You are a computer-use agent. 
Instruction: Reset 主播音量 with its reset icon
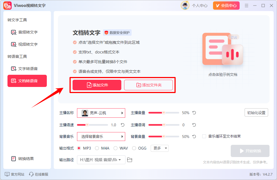pyautogui.click(x=194, y=113)
